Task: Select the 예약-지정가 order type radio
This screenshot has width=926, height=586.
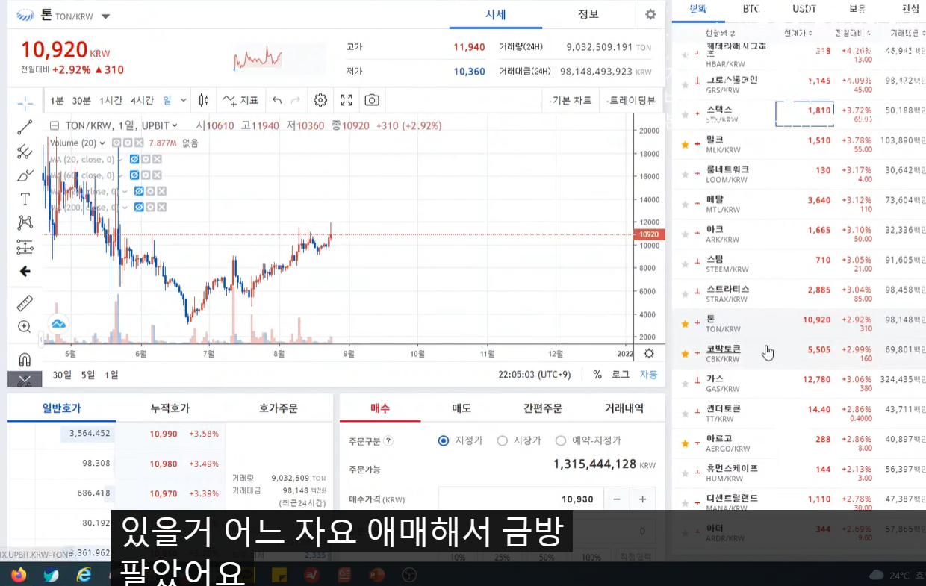Action: pyautogui.click(x=561, y=441)
